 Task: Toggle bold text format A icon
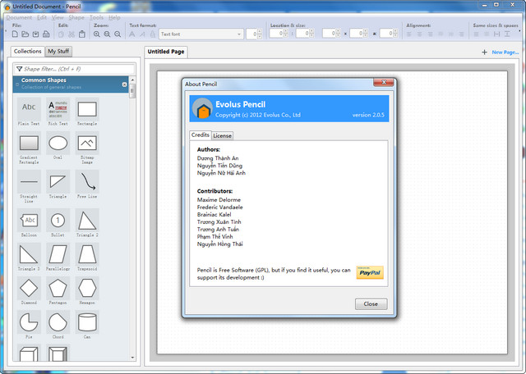click(132, 34)
